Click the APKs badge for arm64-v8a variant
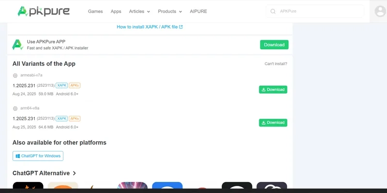This screenshot has width=387, height=193. coord(74,119)
